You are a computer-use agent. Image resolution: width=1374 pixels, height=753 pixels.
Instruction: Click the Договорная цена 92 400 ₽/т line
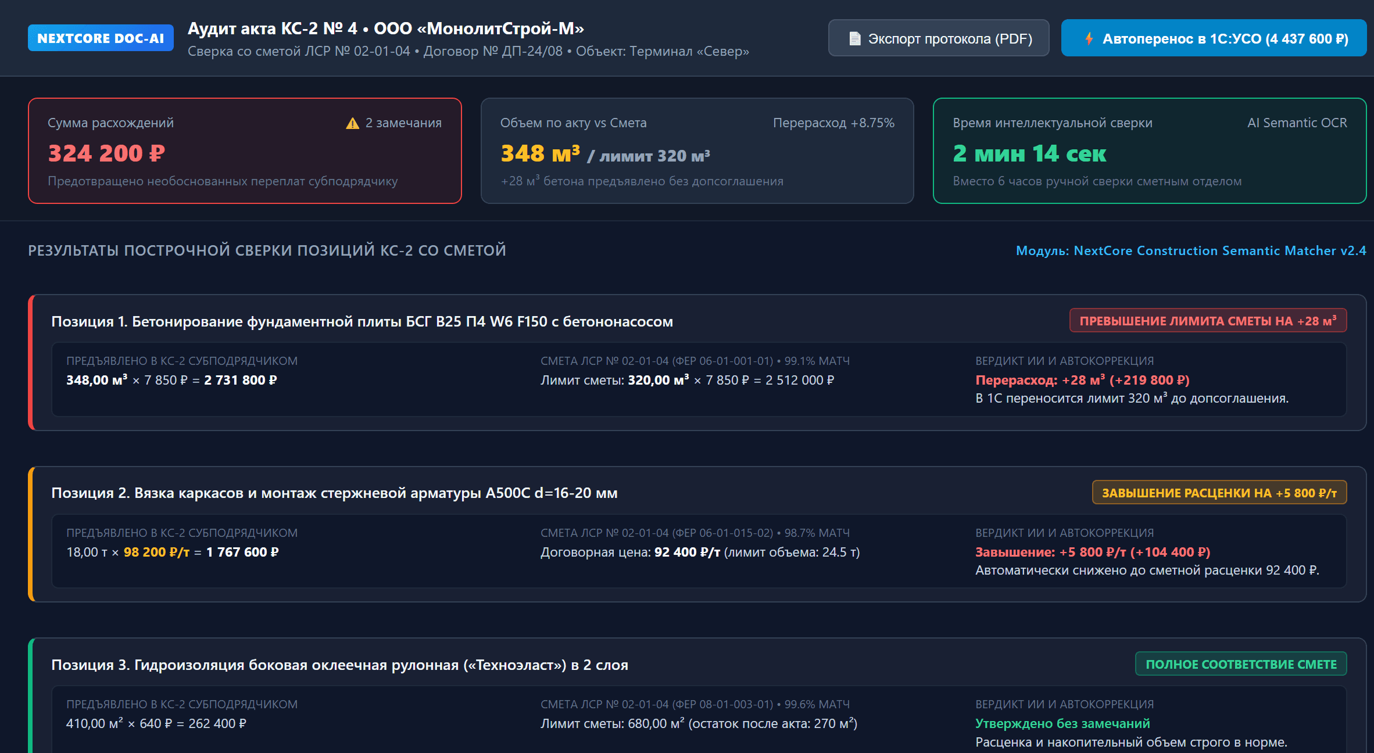700,552
